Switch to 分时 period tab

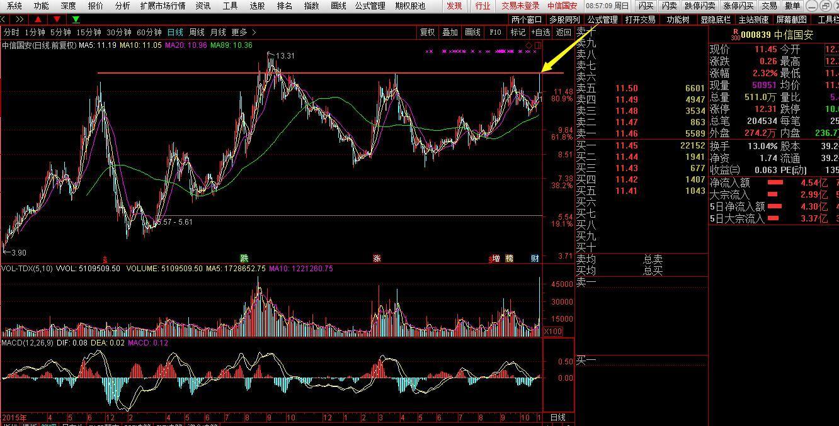click(x=11, y=32)
